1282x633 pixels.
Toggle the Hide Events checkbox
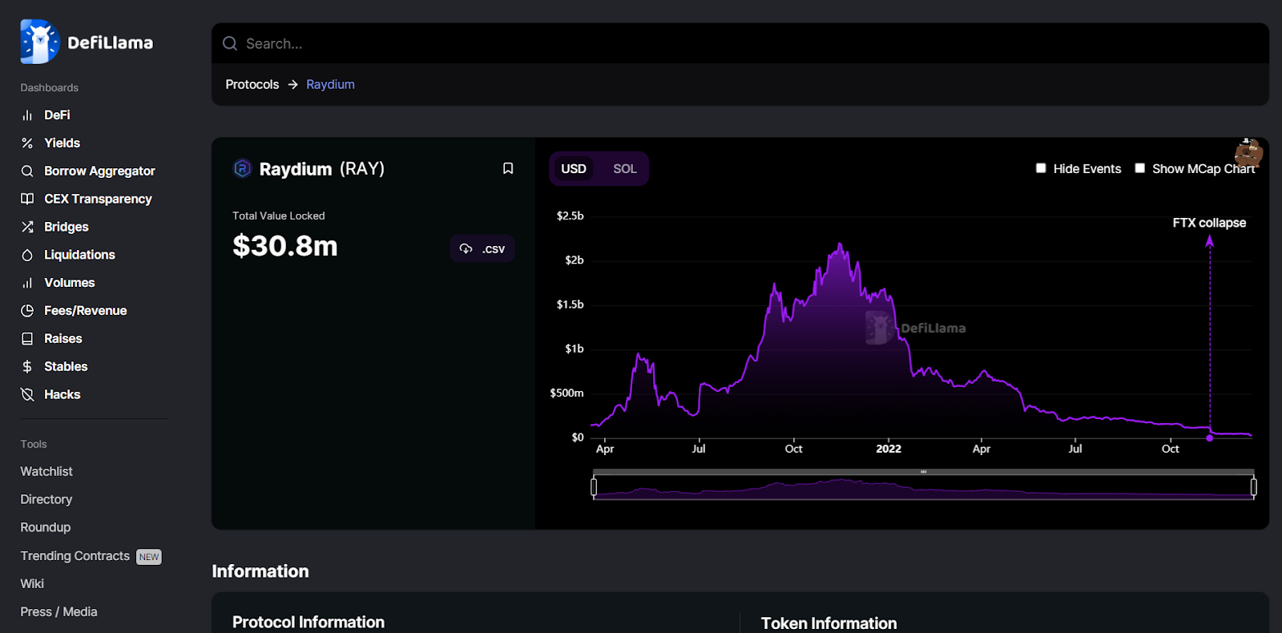(1041, 168)
